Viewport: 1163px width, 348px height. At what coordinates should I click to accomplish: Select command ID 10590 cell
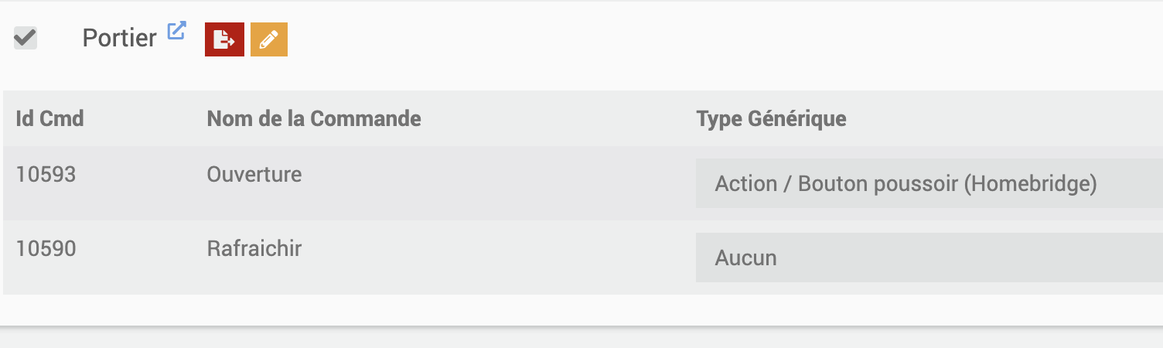pos(46,249)
